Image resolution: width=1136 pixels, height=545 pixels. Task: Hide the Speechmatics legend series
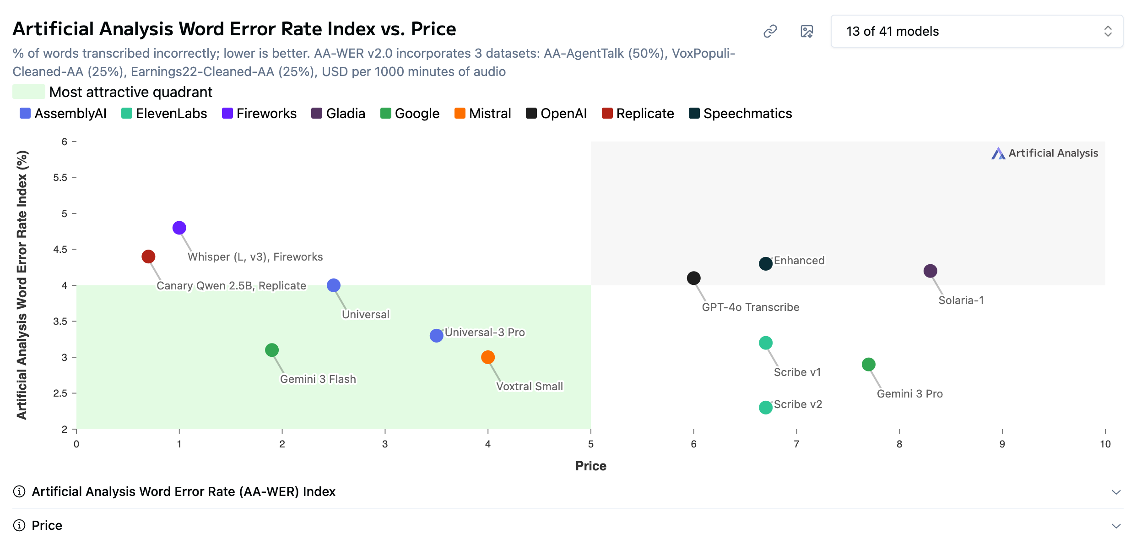[740, 114]
